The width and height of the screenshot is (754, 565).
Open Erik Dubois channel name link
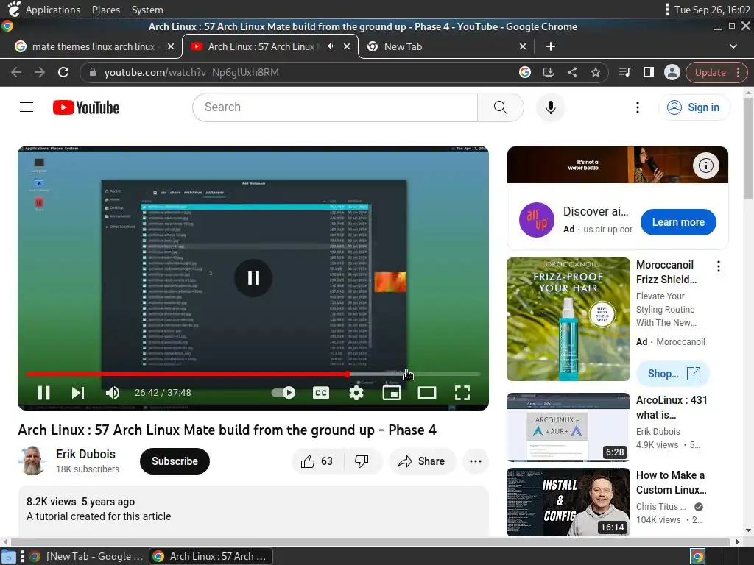[85, 454]
